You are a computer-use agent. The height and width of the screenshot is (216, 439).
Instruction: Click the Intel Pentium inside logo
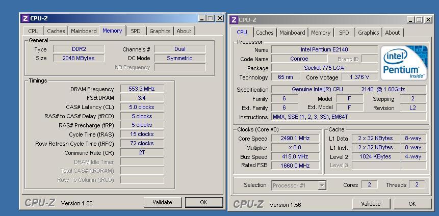click(x=404, y=63)
